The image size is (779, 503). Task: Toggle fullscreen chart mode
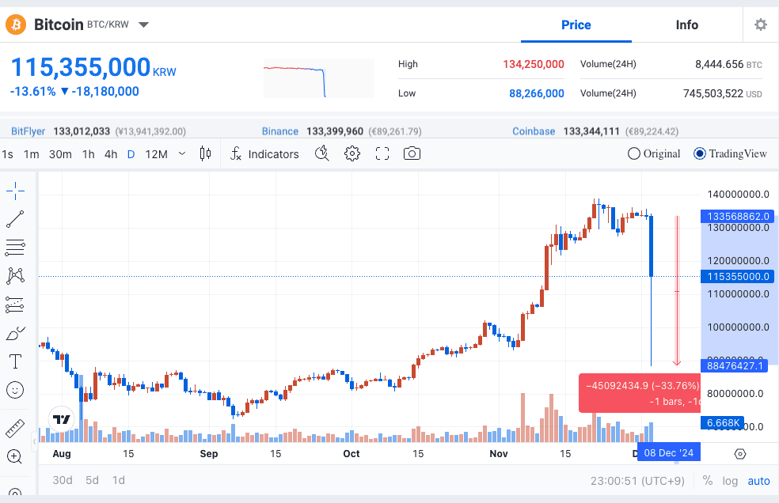point(382,154)
